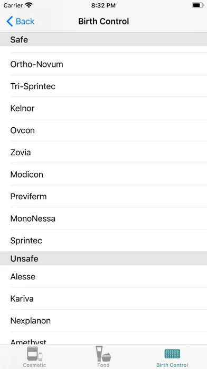
Task: Open the Previferm entry
Action: coord(103,196)
